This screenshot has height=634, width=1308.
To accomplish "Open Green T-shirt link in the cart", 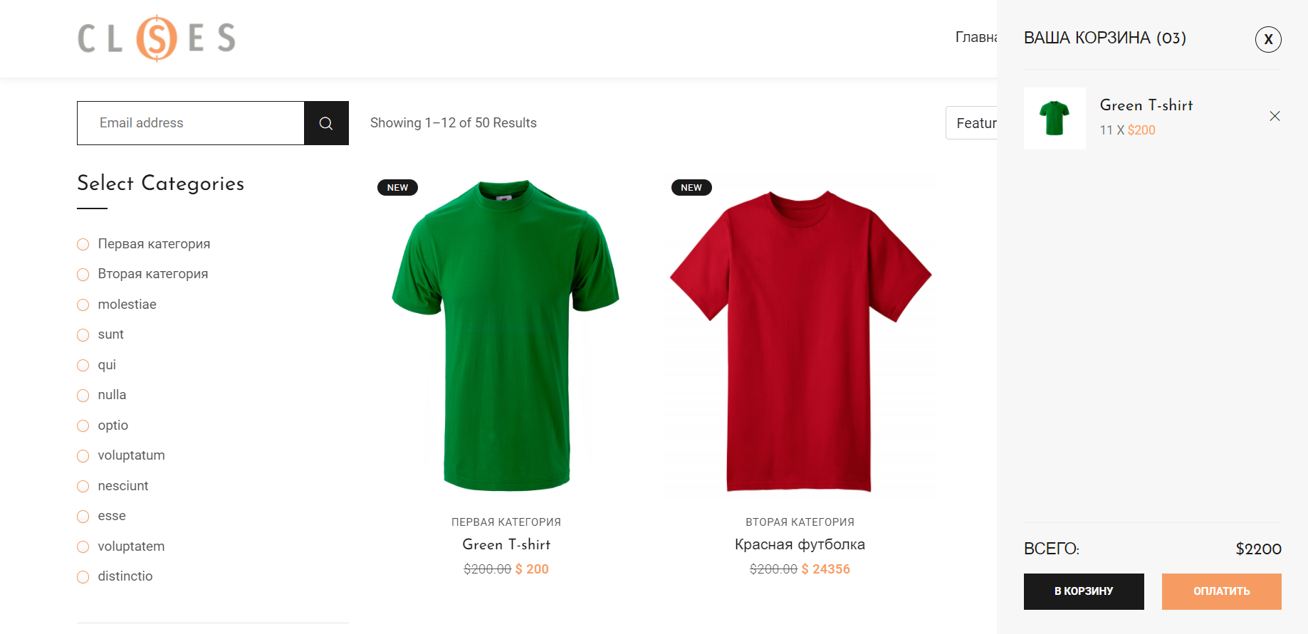I will [1146, 105].
